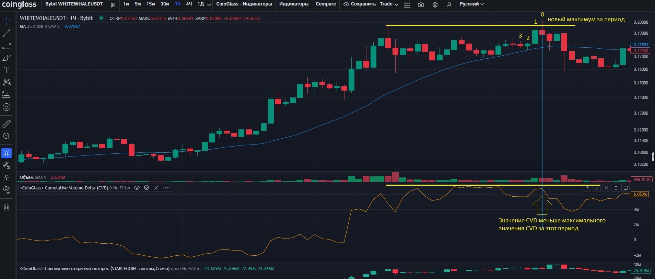
Task: Select the 4Ч timeframe
Action: [x=189, y=4]
